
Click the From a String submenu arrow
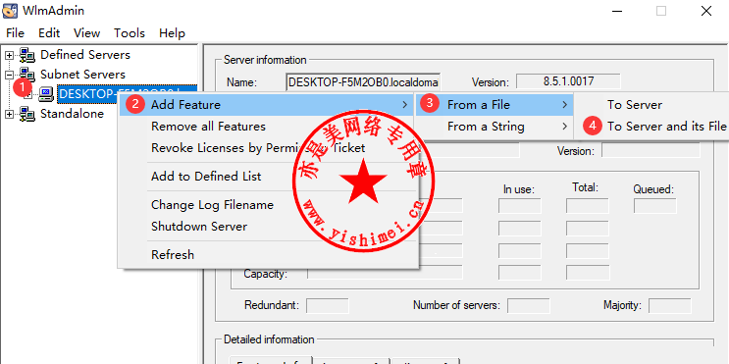565,127
